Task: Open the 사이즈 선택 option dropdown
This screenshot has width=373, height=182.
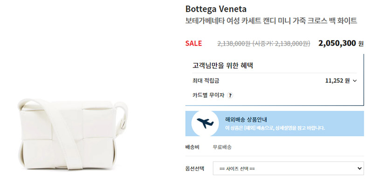Action: pyautogui.click(x=288, y=169)
